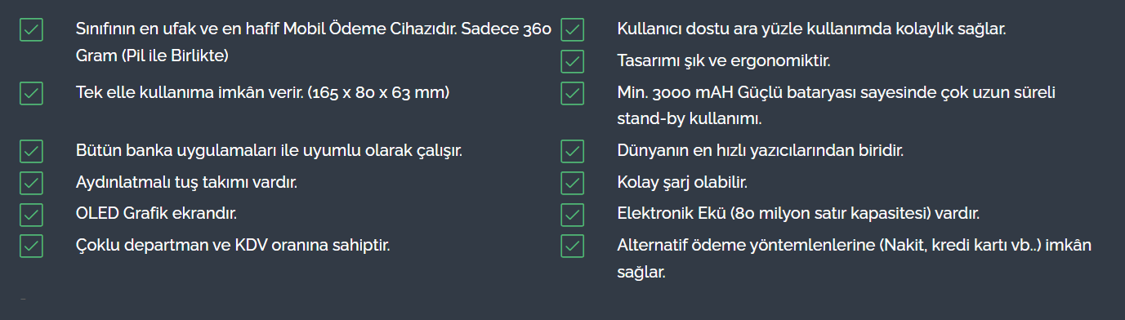The height and width of the screenshot is (320, 1125).
Task: Click the checkmark next to "Tek elle kullanıma"
Action: [31, 93]
